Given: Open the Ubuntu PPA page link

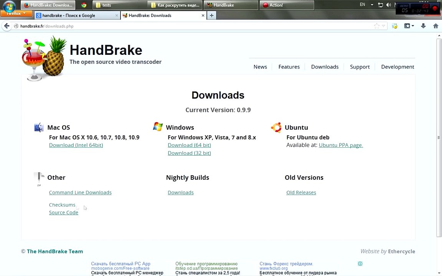Looking at the screenshot, I should click(x=341, y=145).
